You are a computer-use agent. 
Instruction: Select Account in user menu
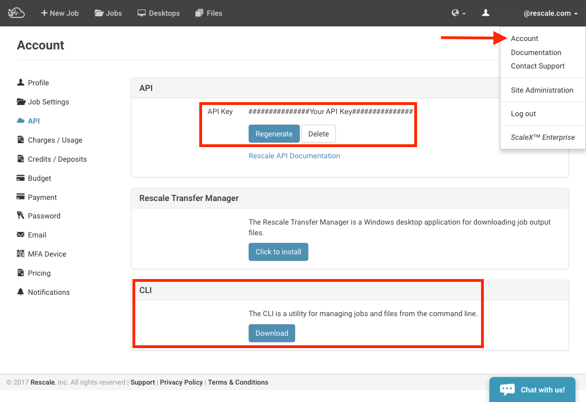click(524, 39)
